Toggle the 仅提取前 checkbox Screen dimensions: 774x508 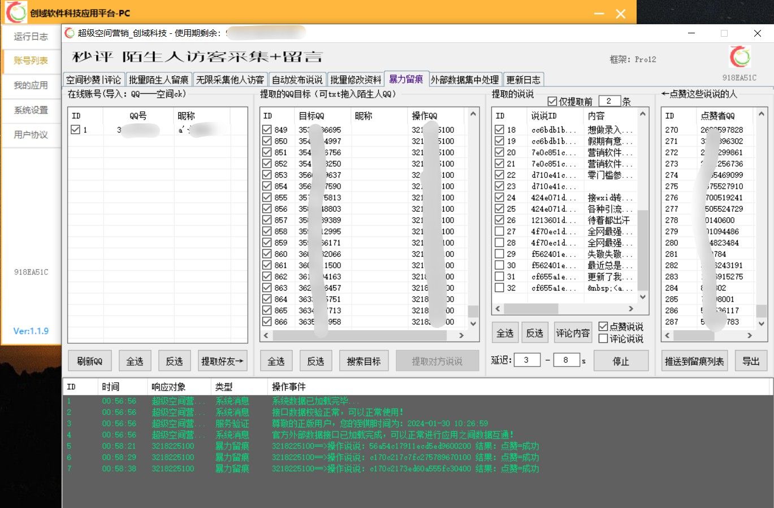pos(552,101)
